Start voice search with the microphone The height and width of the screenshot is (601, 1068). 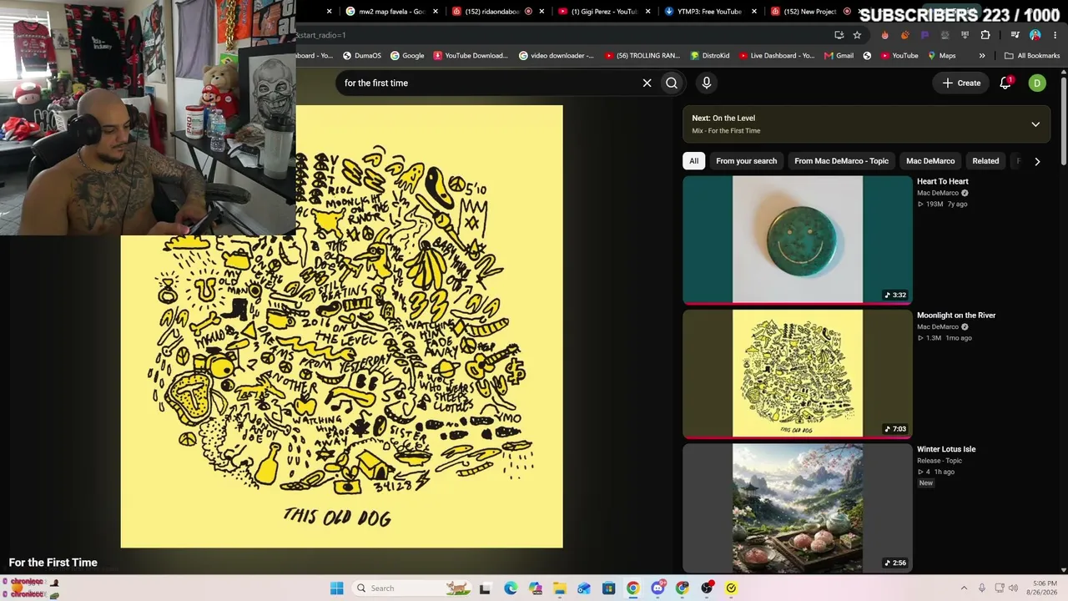[x=706, y=83]
